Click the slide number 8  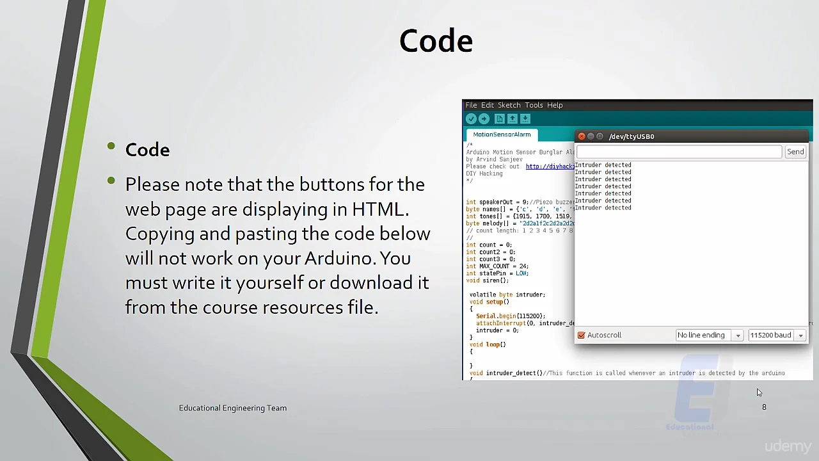tap(764, 407)
